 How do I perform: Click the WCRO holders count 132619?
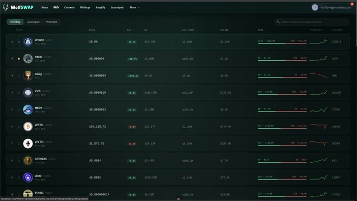pyautogui.click(x=337, y=42)
